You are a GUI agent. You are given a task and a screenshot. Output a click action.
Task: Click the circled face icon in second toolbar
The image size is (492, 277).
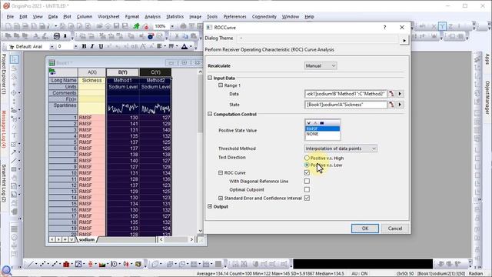click(56, 36)
